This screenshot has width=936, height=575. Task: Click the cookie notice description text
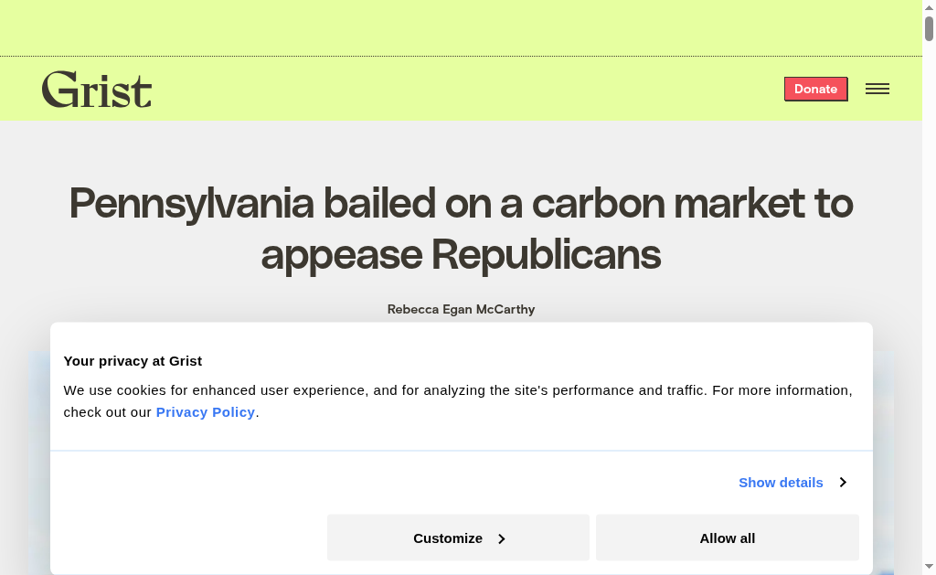click(x=457, y=390)
